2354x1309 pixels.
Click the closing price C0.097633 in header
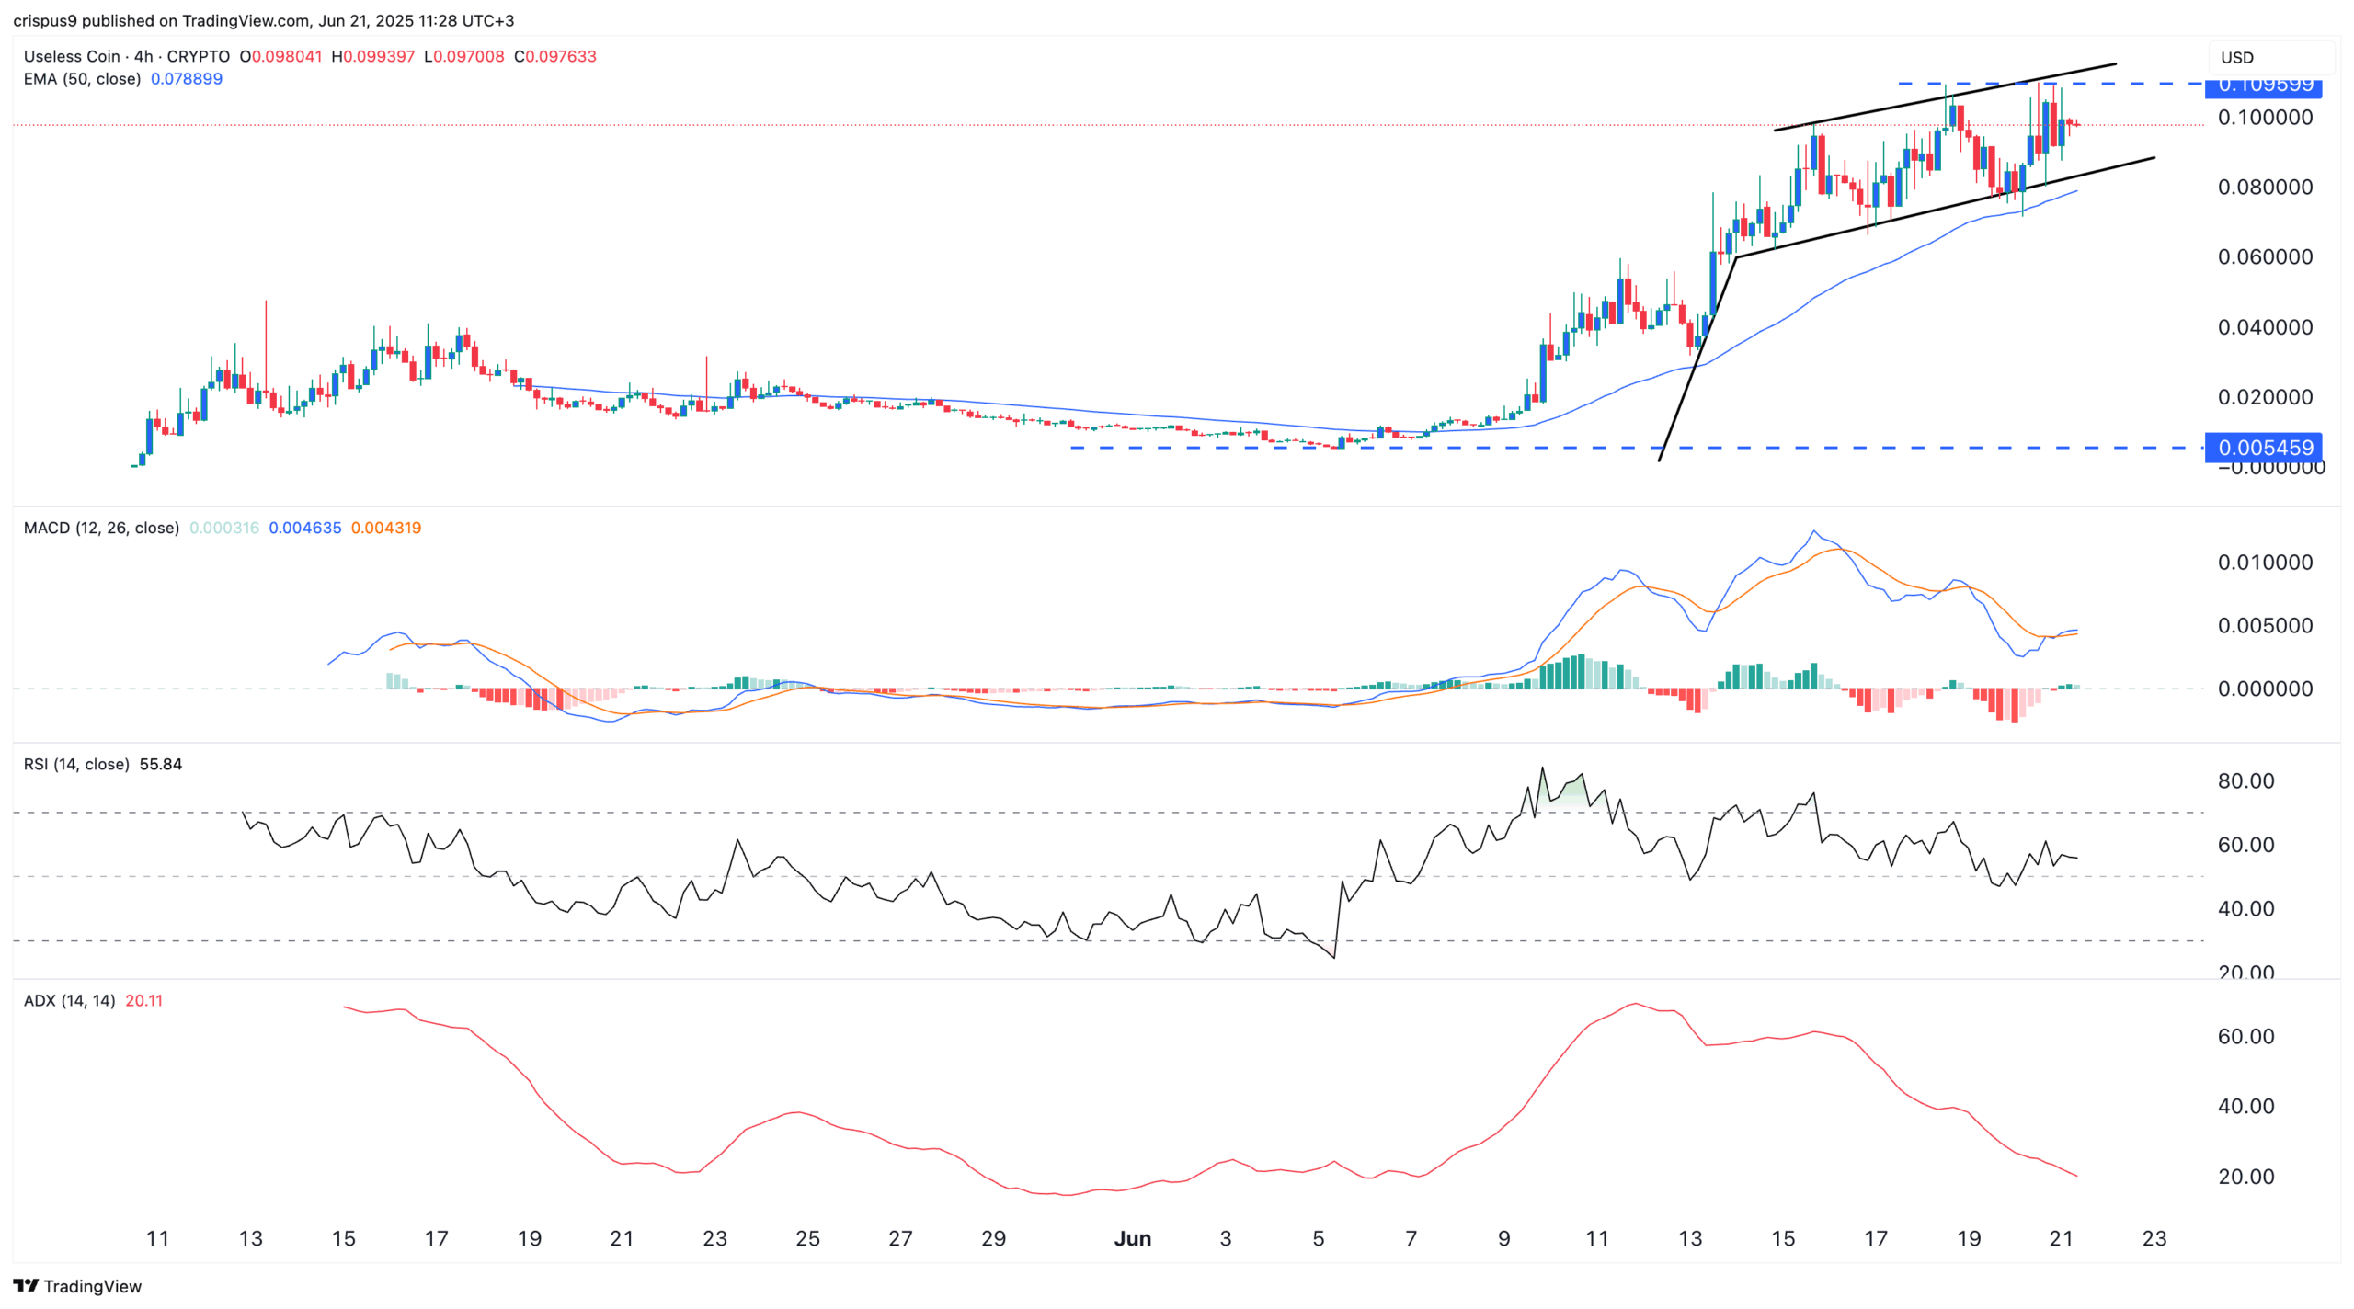click(555, 56)
